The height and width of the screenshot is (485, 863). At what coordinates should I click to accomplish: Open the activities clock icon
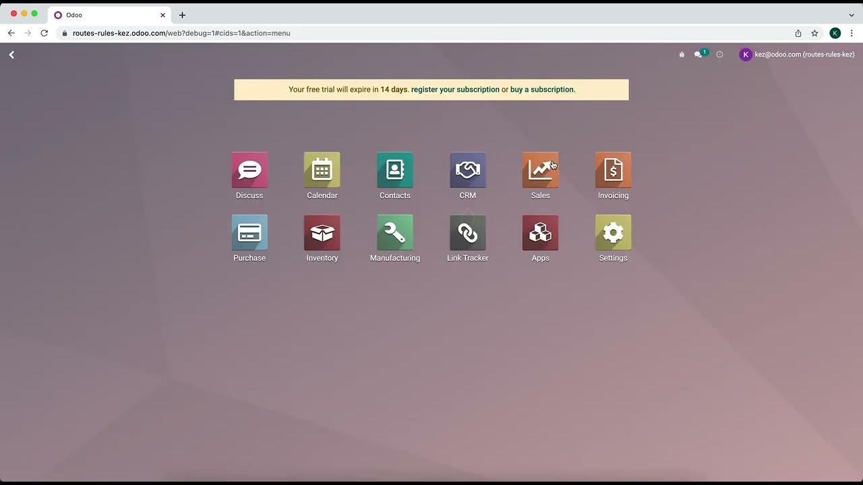719,55
